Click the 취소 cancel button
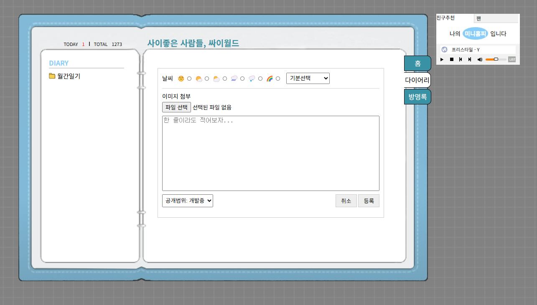The width and height of the screenshot is (537, 305). click(346, 201)
